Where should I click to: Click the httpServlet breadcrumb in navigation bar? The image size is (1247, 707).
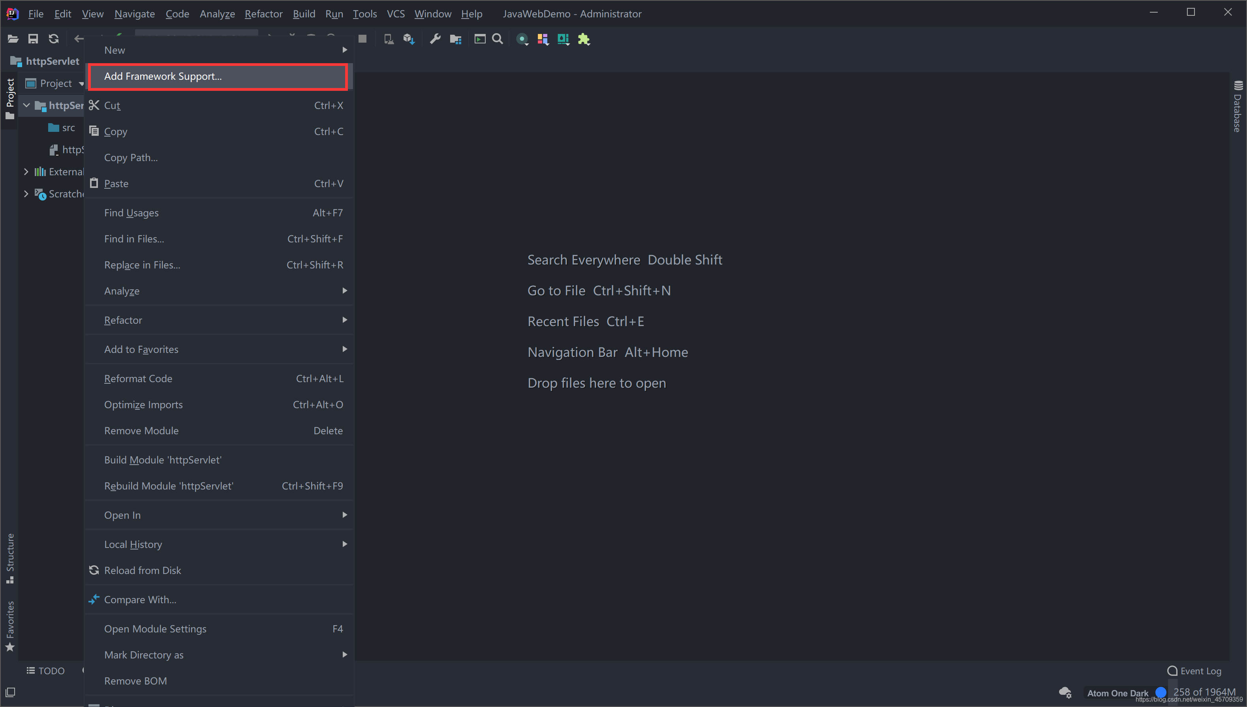click(x=45, y=61)
